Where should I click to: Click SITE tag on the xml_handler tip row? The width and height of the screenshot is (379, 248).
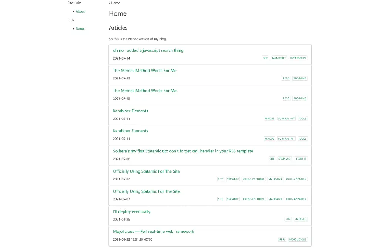272,159
